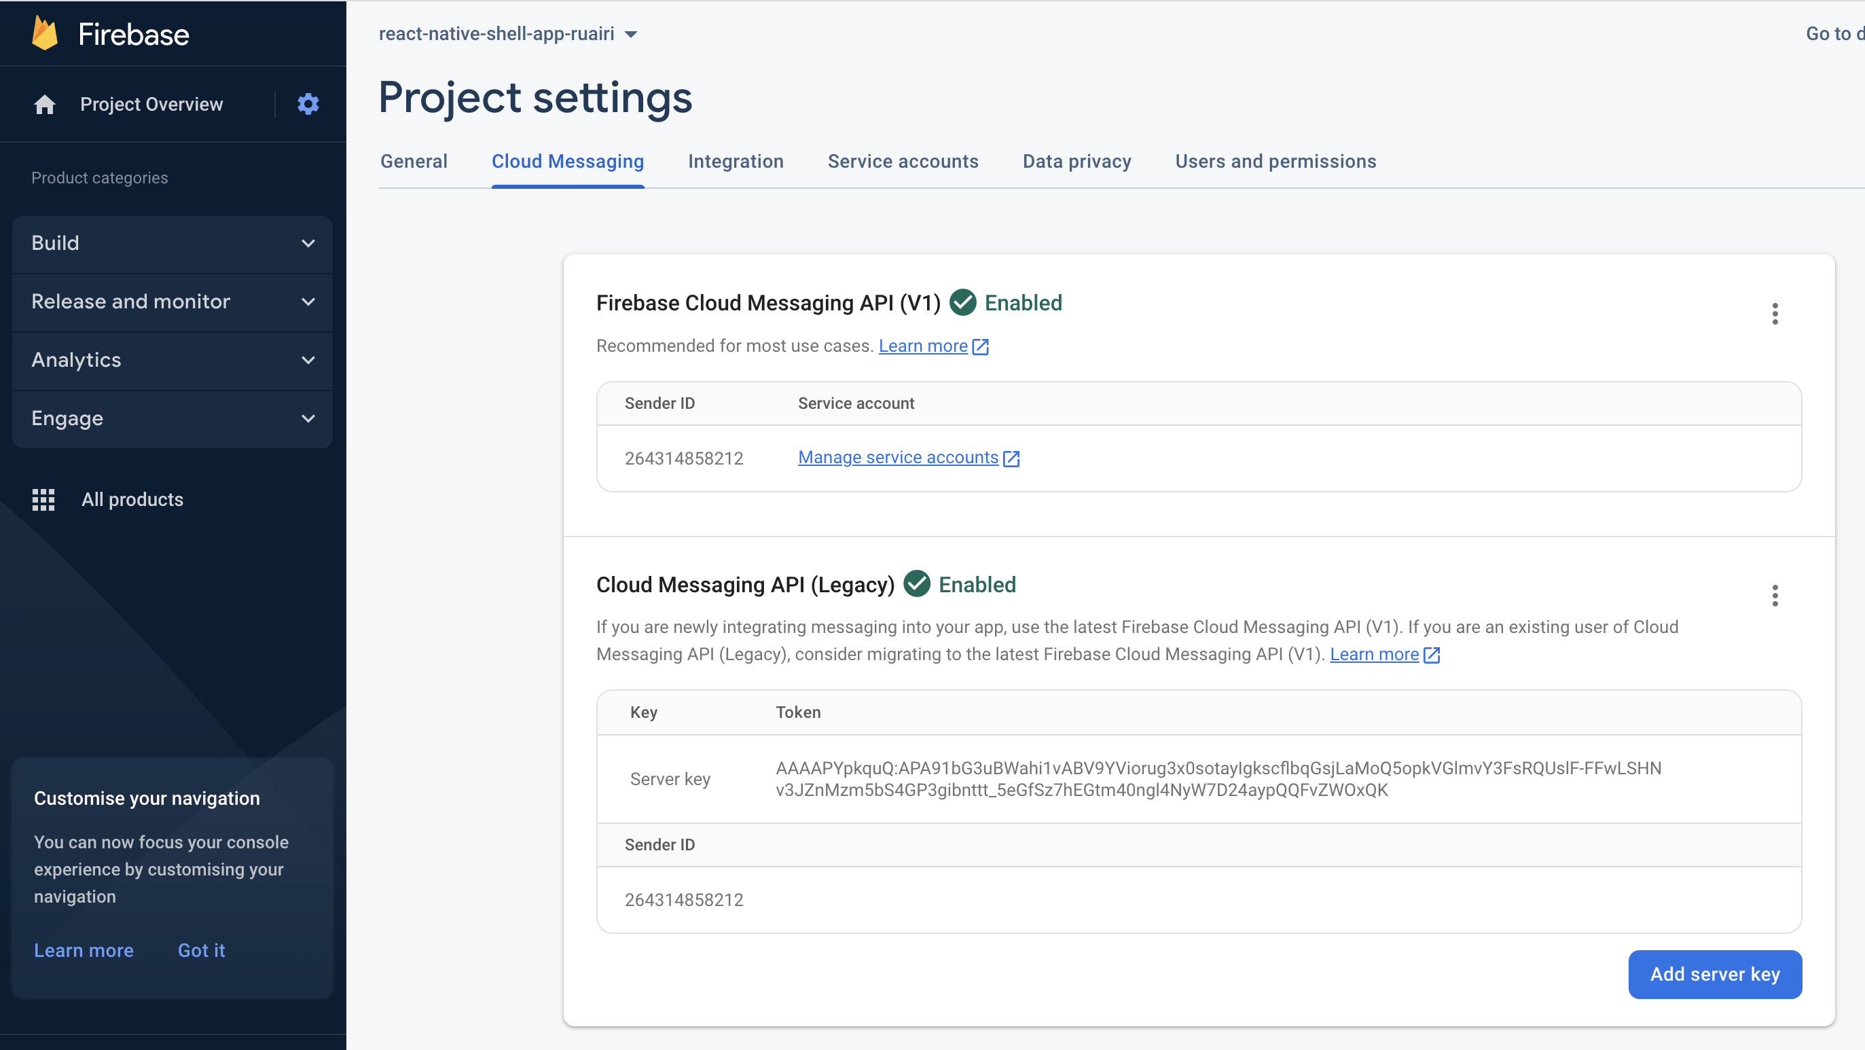Screen dimensions: 1865x1050
Task: Open the project settings gear icon
Action: pyautogui.click(x=308, y=103)
